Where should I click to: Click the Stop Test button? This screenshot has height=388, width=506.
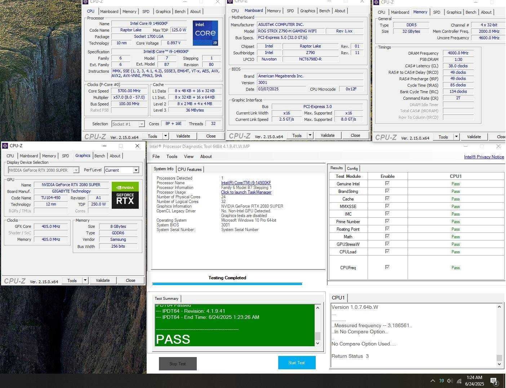[x=178, y=364]
